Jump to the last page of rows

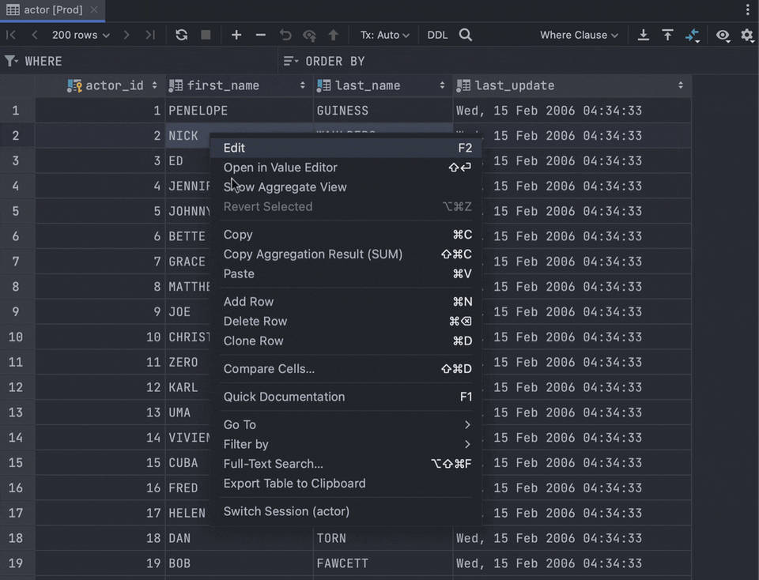point(150,35)
